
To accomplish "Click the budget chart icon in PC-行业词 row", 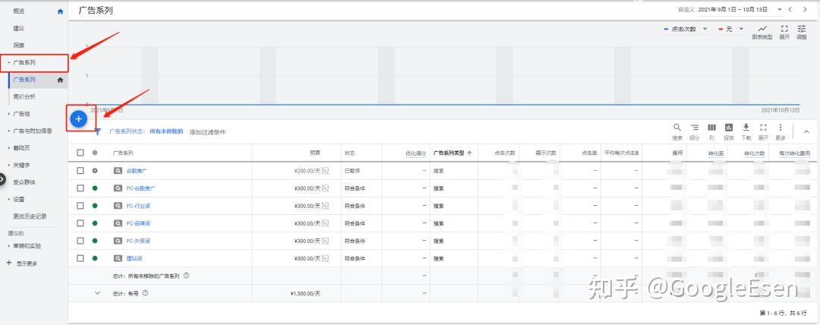I will pos(325,206).
